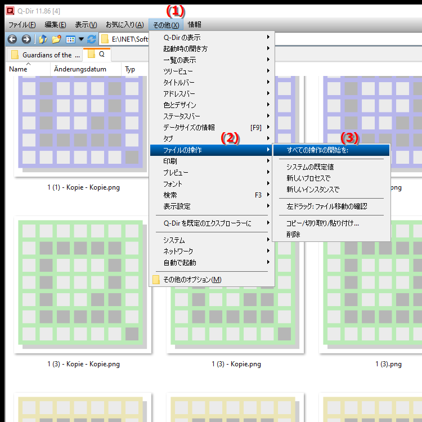This screenshot has width=422, height=422.
Task: Open Q-Dir を既定のエクスプローラーに submenu
Action: tap(211, 223)
